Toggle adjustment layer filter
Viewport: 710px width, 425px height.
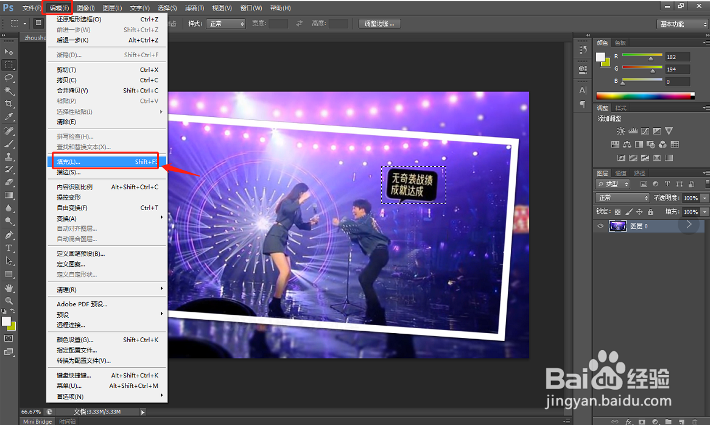(x=655, y=184)
